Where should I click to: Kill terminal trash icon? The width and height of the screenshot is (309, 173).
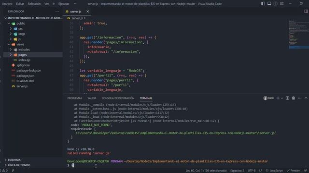coord(294,98)
